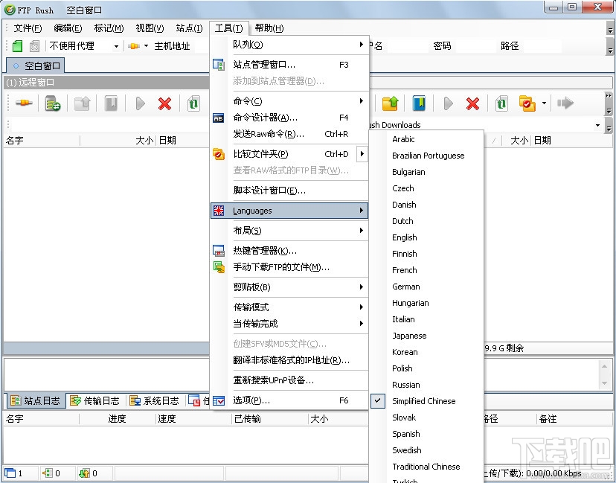Image resolution: width=616 pixels, height=483 pixels.
Task: Click the red X abort icon in the remote toolbar
Action: coord(164,103)
